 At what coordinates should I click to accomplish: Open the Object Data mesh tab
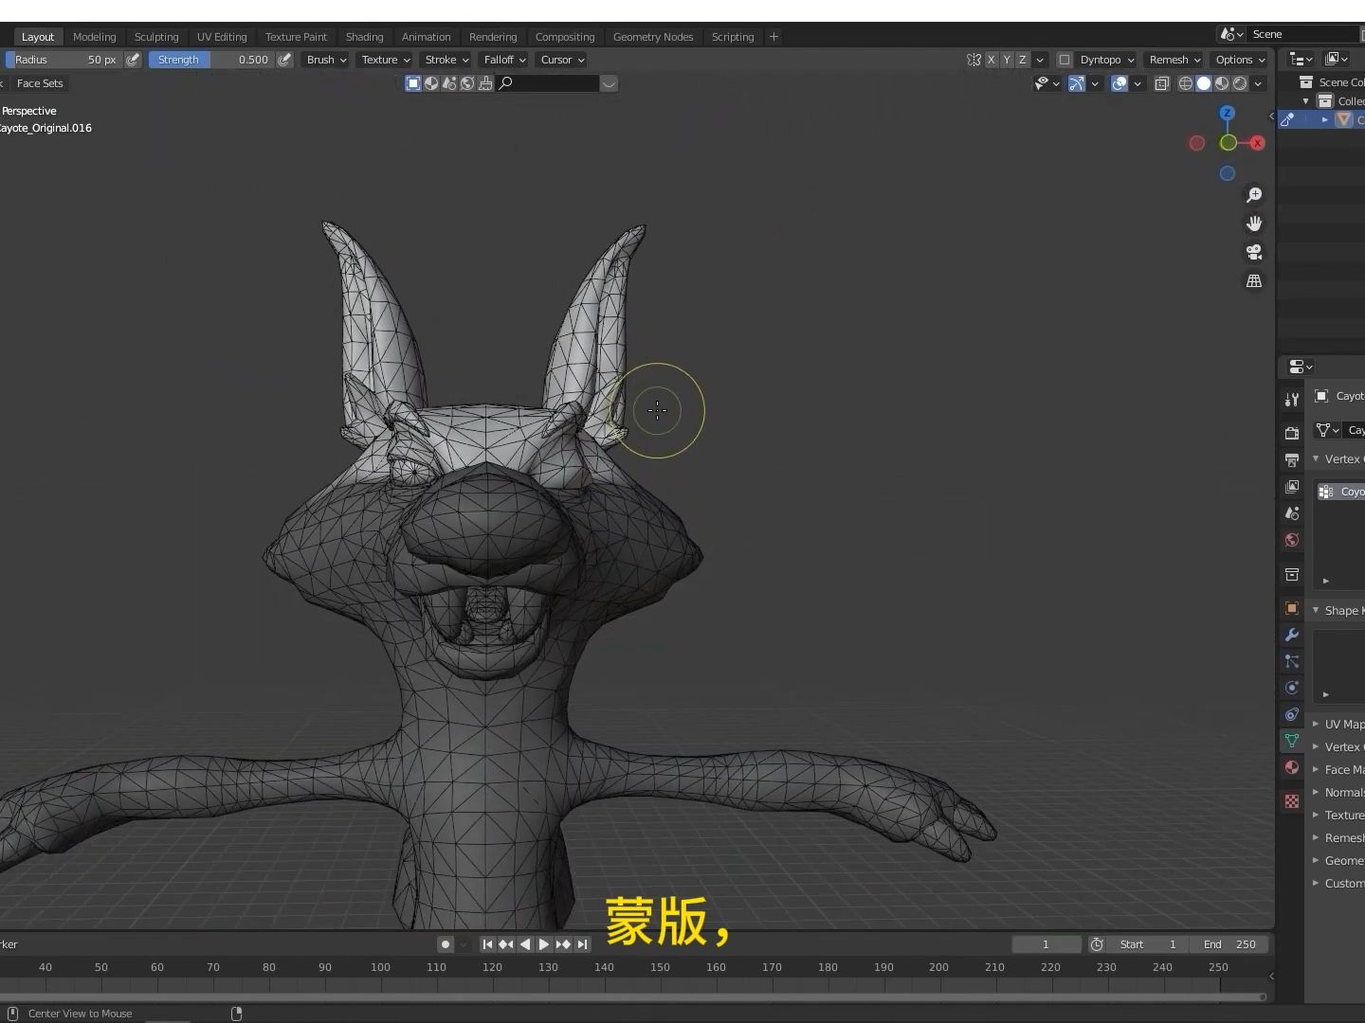1292,741
